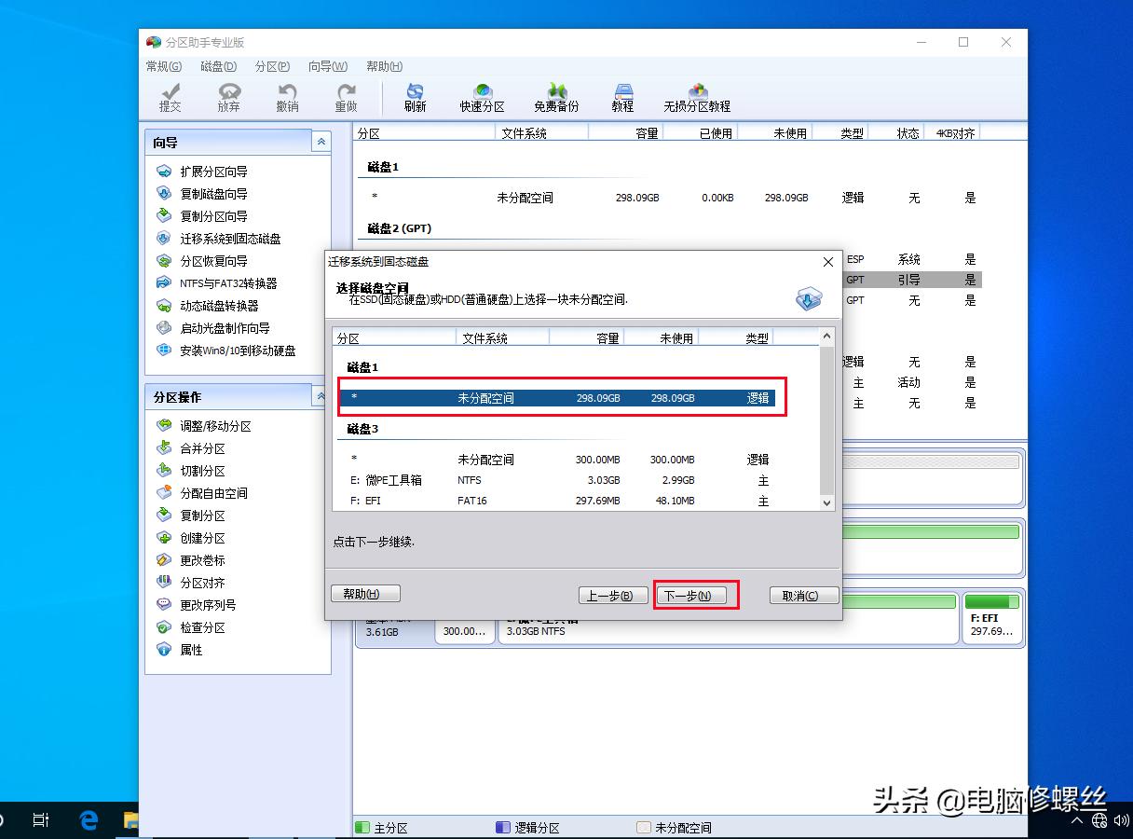The width and height of the screenshot is (1133, 839).
Task: Click the blue SSD icon in migration dialog
Action: 807,297
